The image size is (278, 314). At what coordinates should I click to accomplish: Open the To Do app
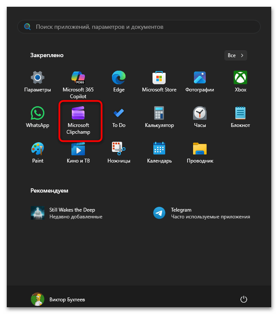tap(119, 117)
